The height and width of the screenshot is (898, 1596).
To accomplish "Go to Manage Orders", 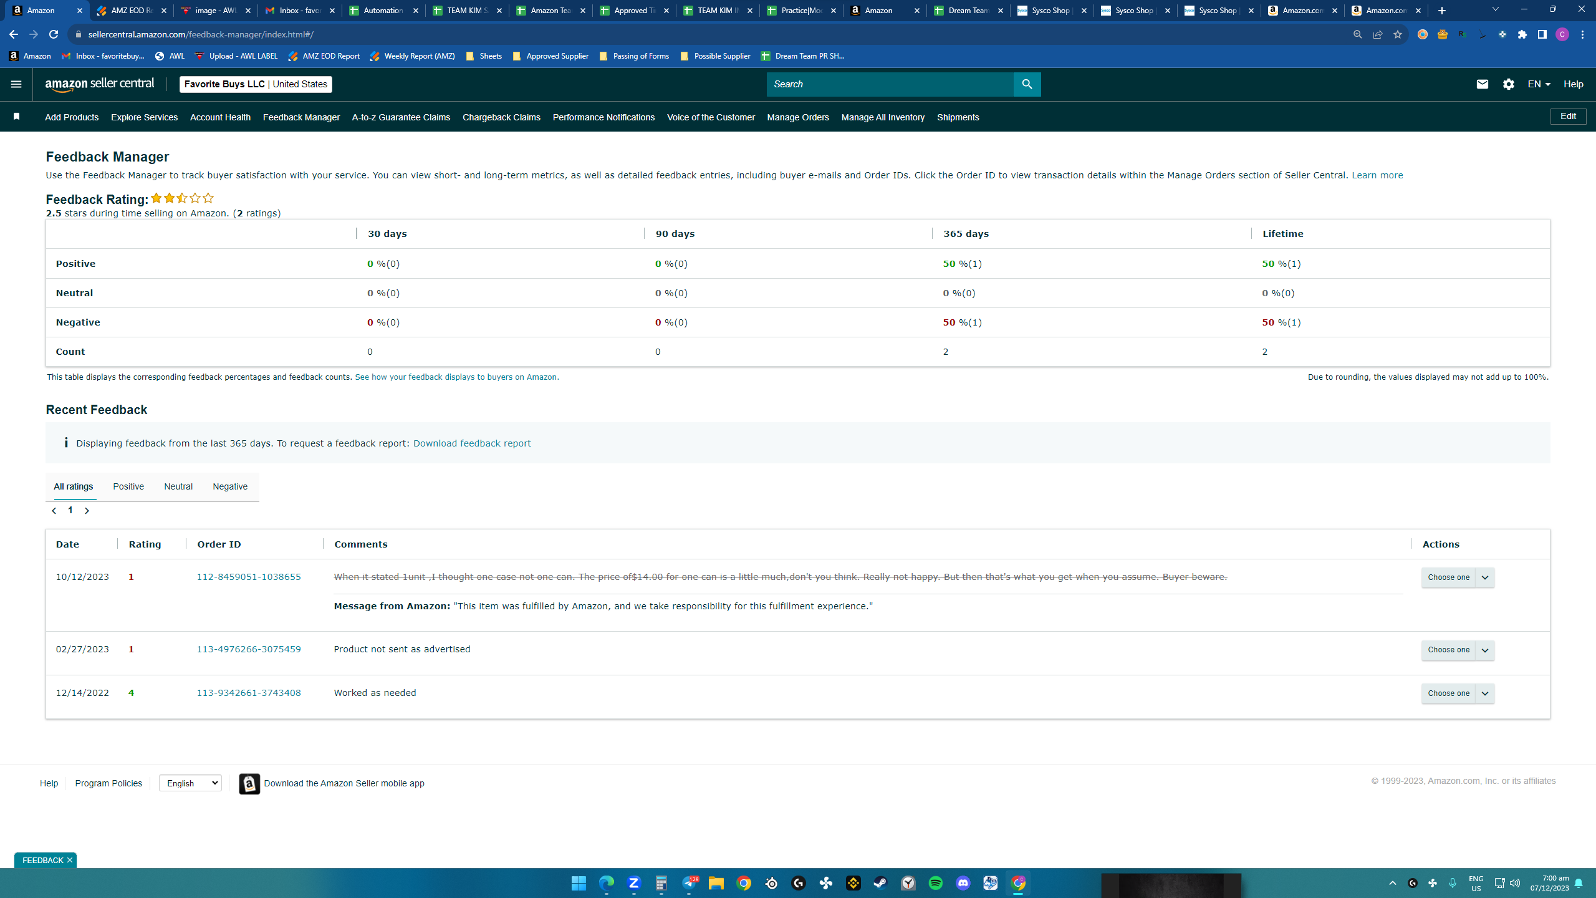I will tap(798, 117).
